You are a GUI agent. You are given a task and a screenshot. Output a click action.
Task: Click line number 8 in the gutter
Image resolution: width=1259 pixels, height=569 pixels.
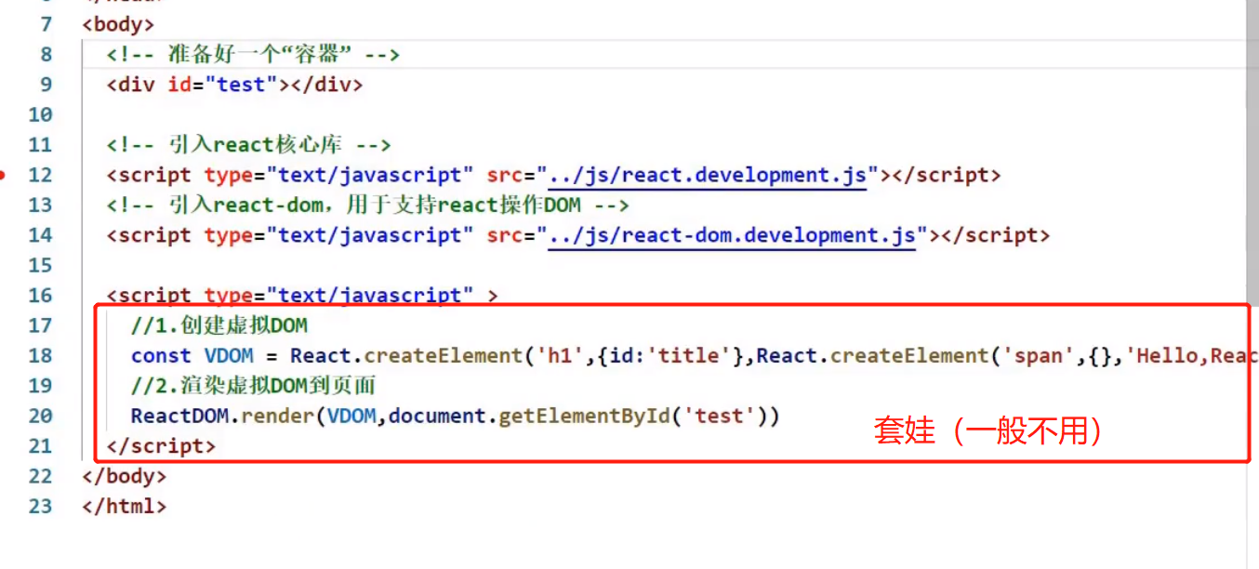coord(46,55)
